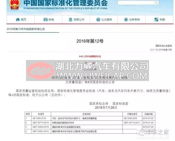175x141 pixels.
Task: Open the 业务系统 navigation tab
Action: coord(132,19)
